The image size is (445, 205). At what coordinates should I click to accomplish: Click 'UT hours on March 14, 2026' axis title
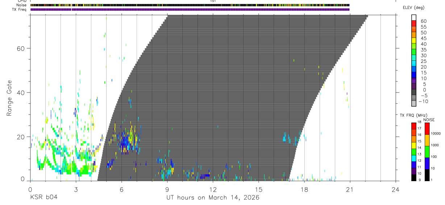(213, 197)
